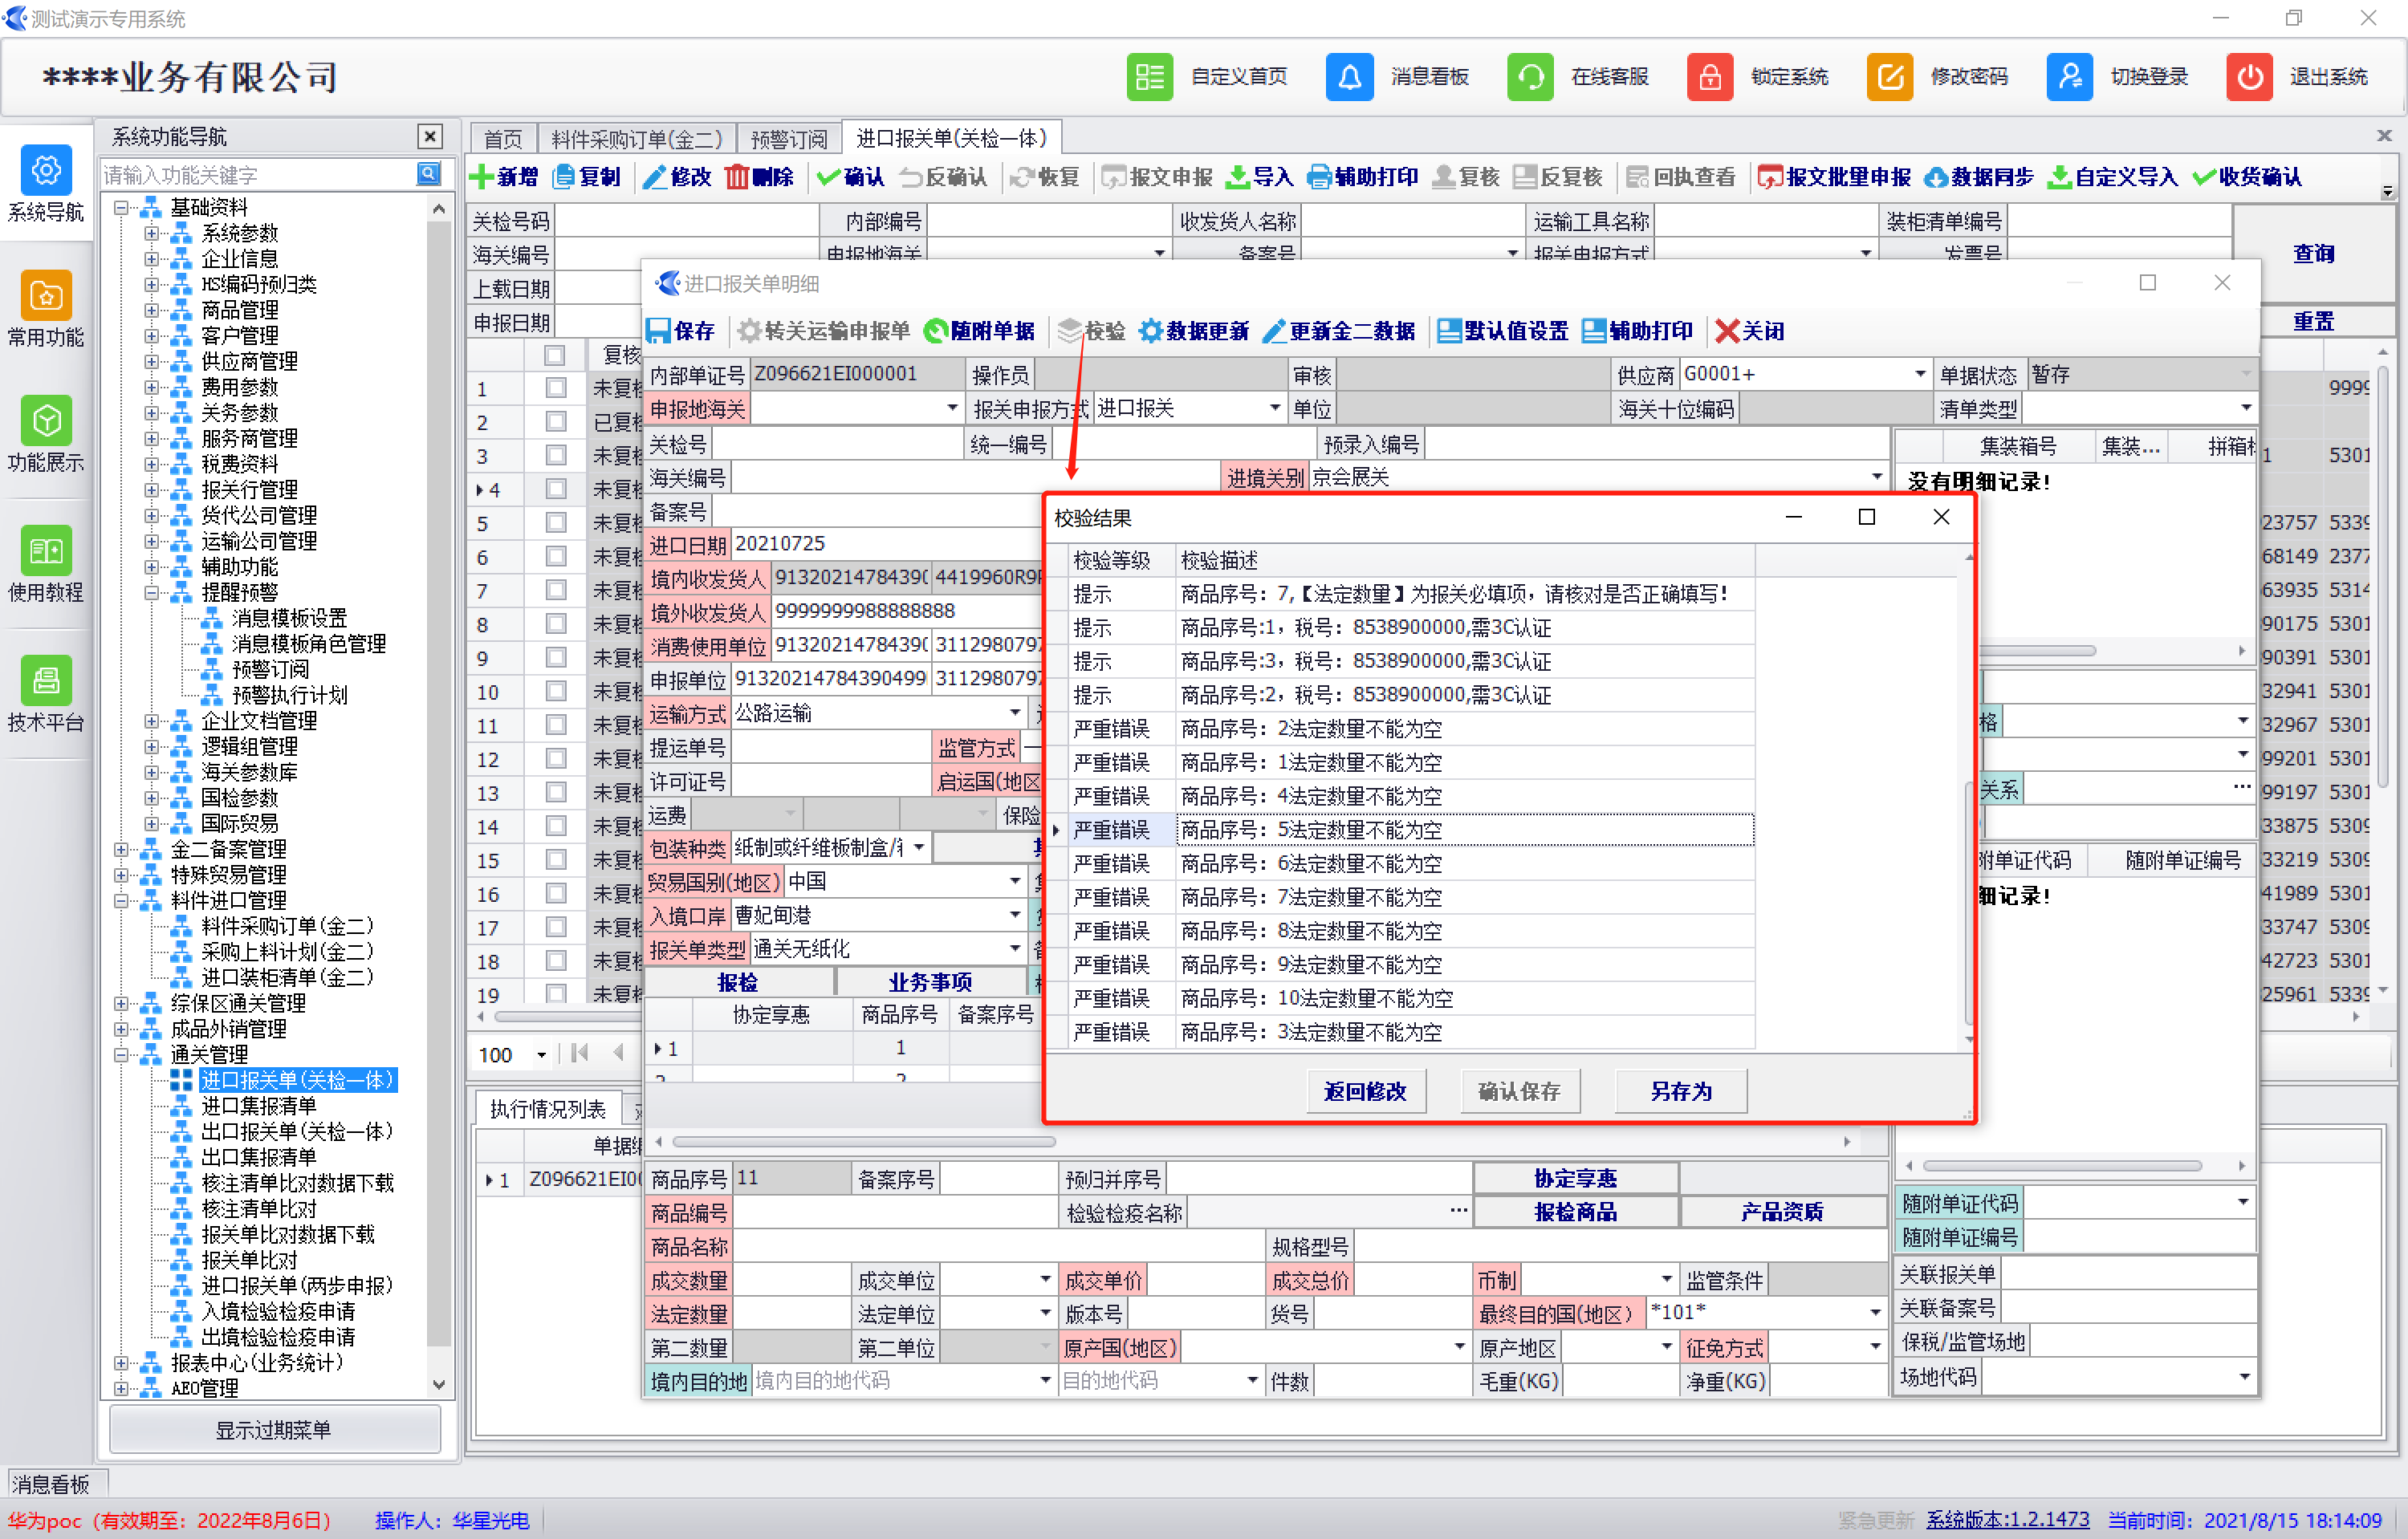Viewport: 2408px width, 1539px height.
Task: Open the 供应商 G0001+ dropdown
Action: 1919,375
